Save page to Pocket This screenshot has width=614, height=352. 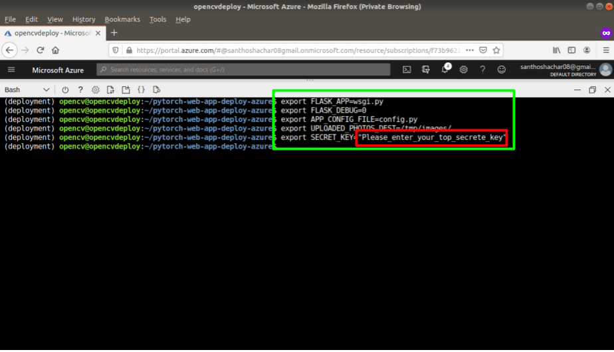tap(483, 50)
